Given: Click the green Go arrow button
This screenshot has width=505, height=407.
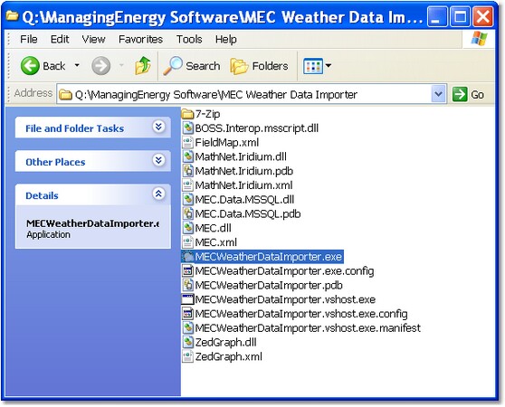Looking at the screenshot, I should click(x=460, y=94).
